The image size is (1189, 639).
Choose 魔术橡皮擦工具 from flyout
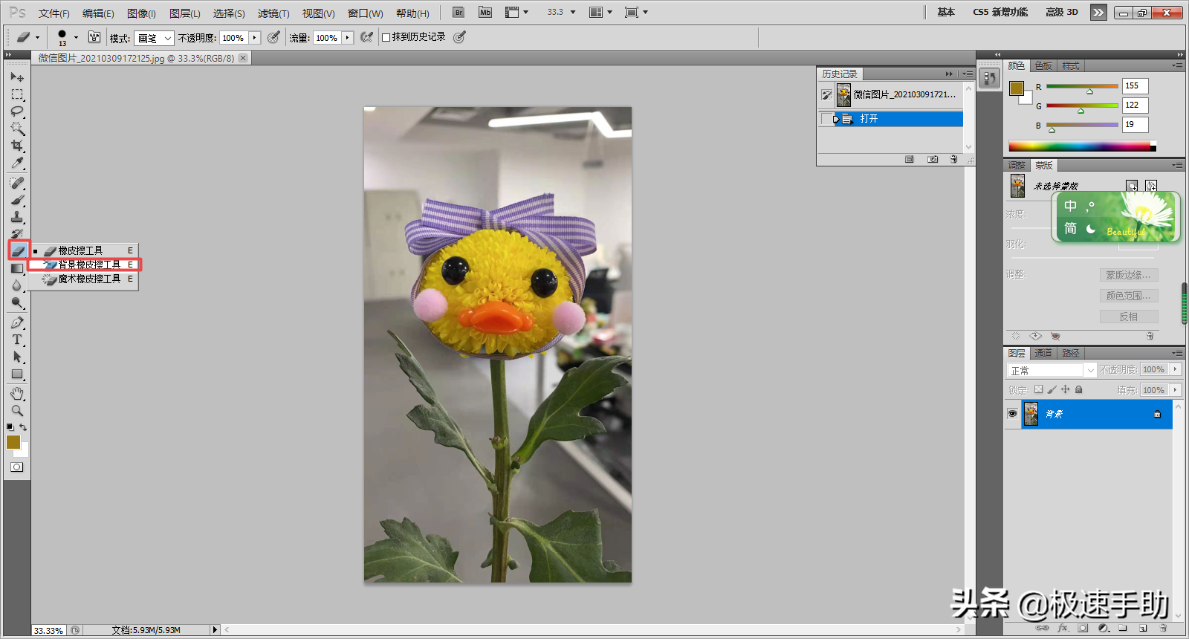pos(84,279)
